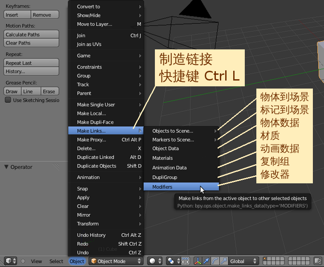Click the Object header menu
The width and height of the screenshot is (324, 267).
point(77,261)
